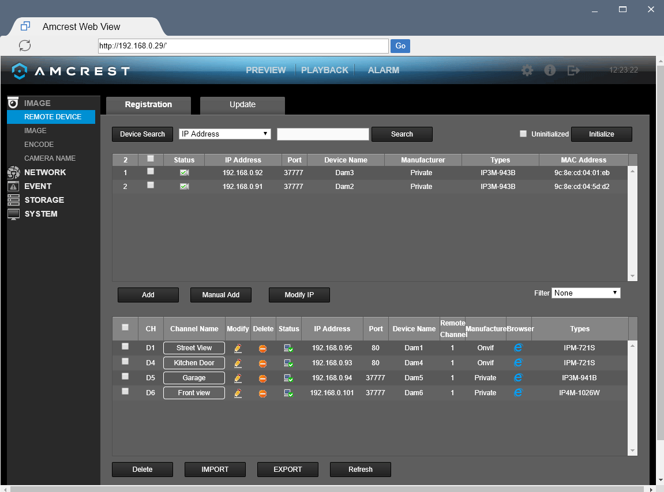Viewport: 664px width, 492px height.
Task: Click the delete icon for Garage channel
Action: 262,379
